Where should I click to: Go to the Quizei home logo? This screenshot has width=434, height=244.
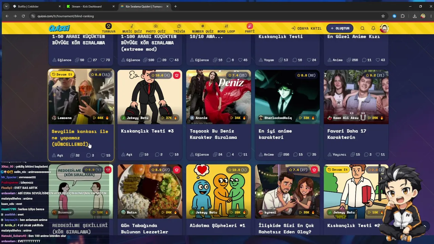pyautogui.click(x=59, y=28)
